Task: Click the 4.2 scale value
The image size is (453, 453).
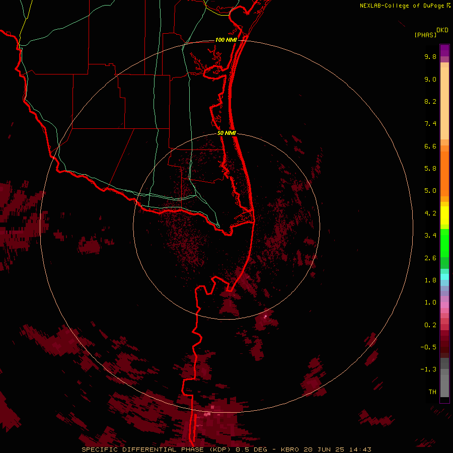Action: click(x=430, y=213)
